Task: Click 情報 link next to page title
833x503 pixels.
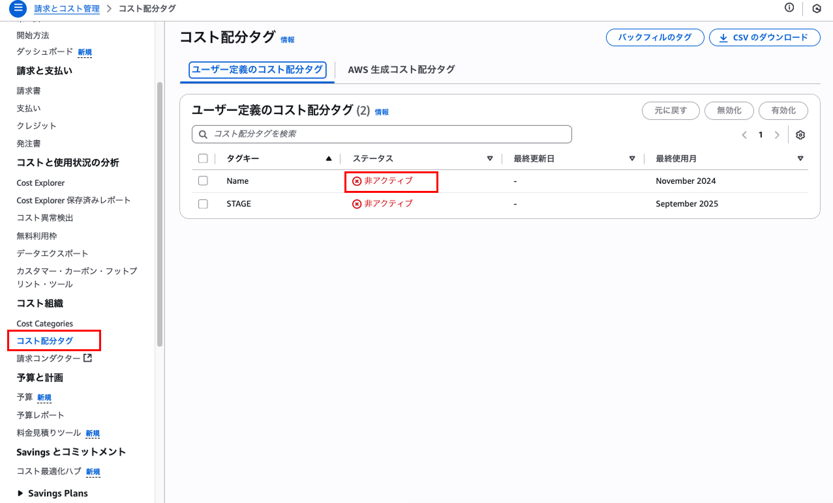Action: pyautogui.click(x=288, y=40)
